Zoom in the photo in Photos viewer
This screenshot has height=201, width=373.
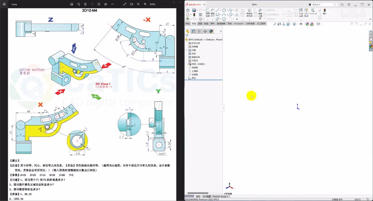(145, 4)
